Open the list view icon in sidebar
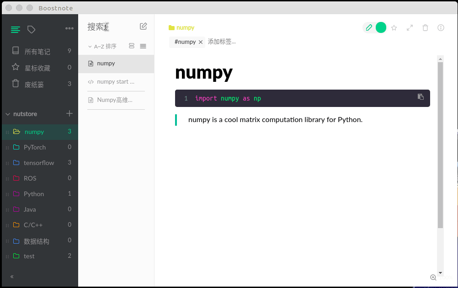Screen dimensions: 458x288 [16, 30]
